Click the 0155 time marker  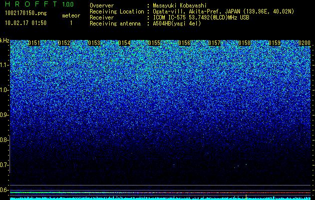pyautogui.click(x=154, y=43)
